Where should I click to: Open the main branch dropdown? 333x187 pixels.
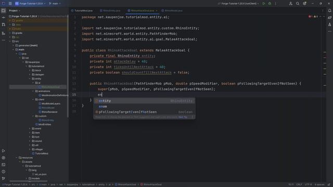point(55,4)
